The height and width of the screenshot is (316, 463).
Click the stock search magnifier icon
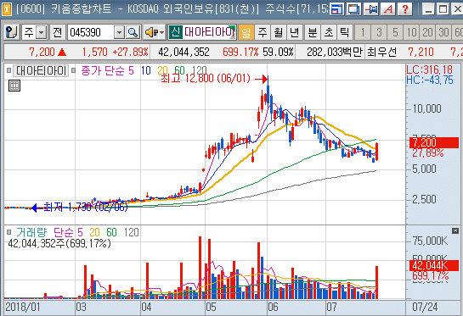point(133,32)
